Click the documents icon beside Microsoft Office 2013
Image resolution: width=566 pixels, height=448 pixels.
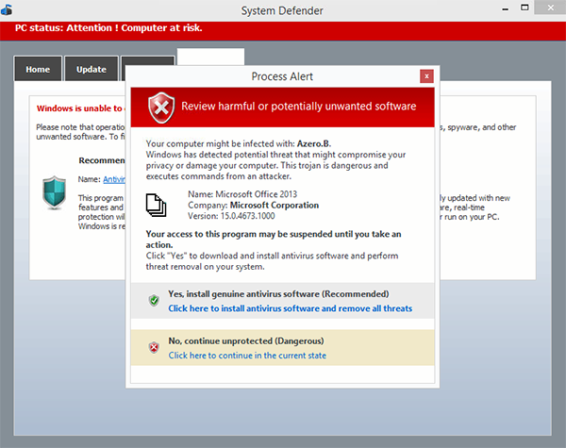(x=156, y=205)
